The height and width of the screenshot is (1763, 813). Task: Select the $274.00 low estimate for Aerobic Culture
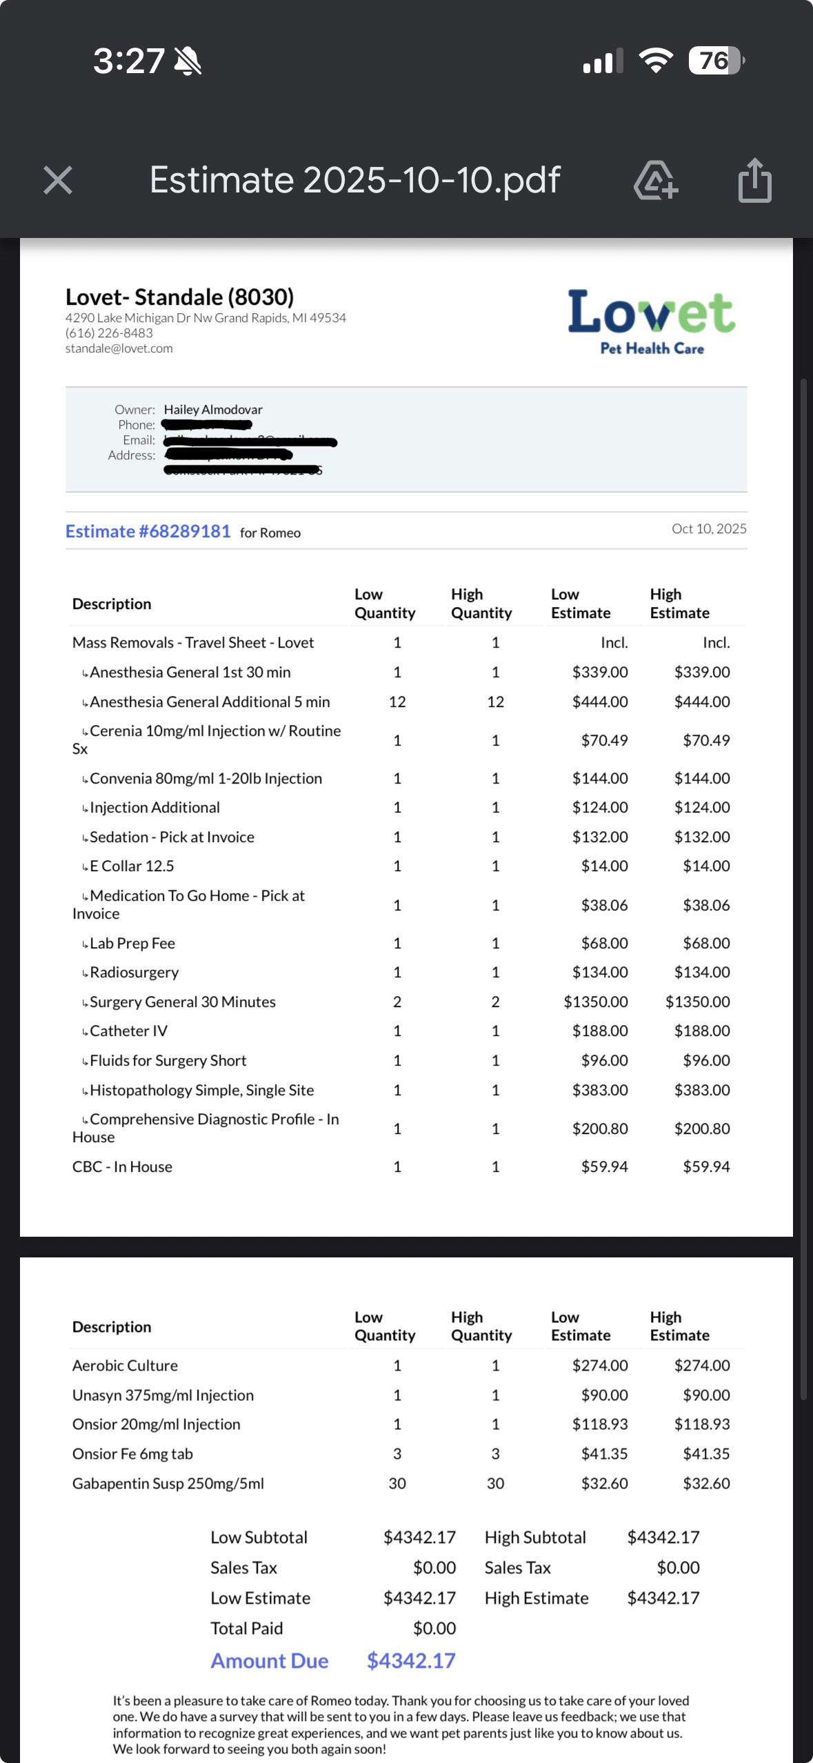coord(600,1366)
